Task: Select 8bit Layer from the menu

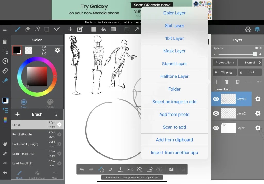Action: pyautogui.click(x=174, y=25)
